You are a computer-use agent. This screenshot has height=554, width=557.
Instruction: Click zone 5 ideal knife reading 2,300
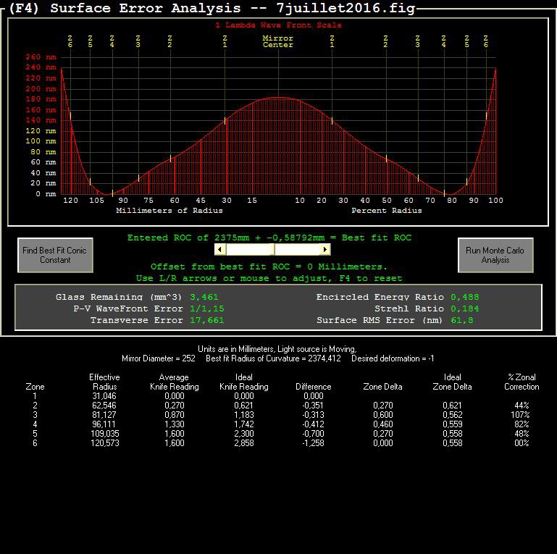click(244, 433)
